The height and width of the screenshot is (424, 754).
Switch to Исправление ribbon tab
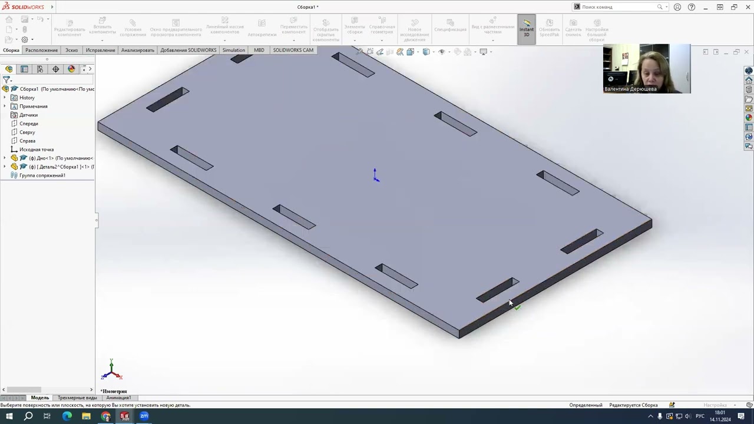tap(100, 50)
